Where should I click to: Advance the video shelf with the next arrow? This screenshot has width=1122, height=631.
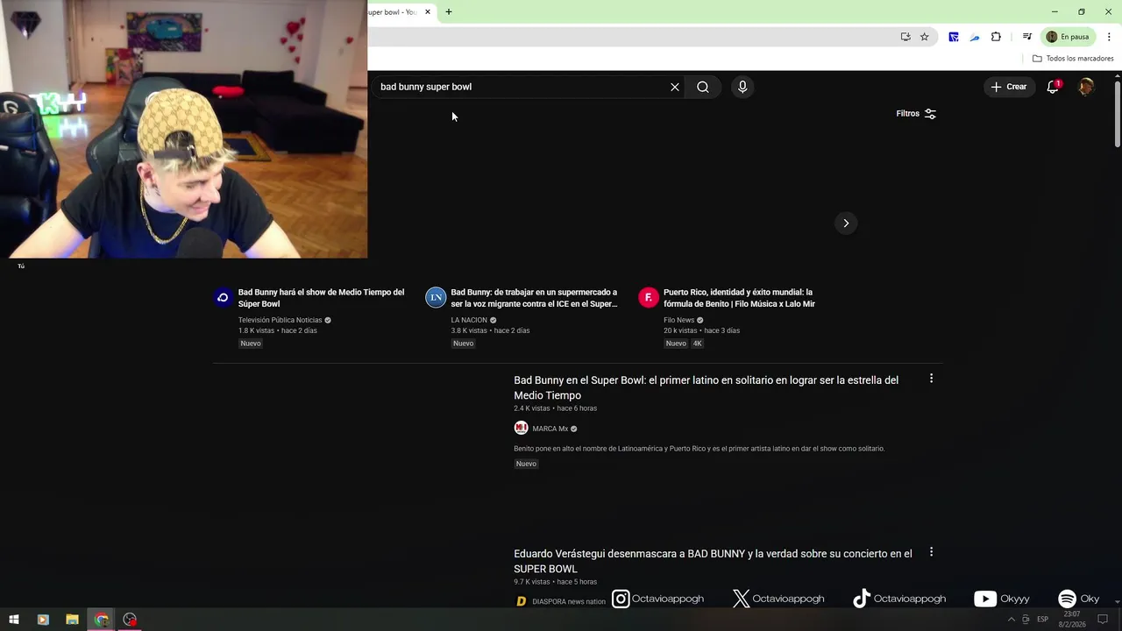(846, 223)
